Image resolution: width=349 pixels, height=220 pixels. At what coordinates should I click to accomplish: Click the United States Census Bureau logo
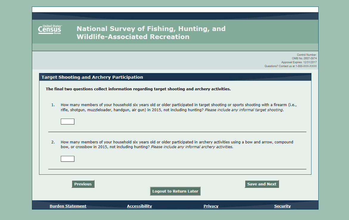(50, 30)
